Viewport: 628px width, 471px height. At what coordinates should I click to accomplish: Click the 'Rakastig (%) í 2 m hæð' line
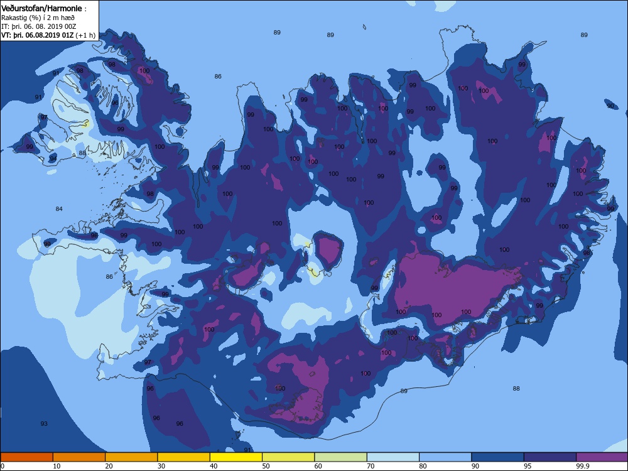38,18
